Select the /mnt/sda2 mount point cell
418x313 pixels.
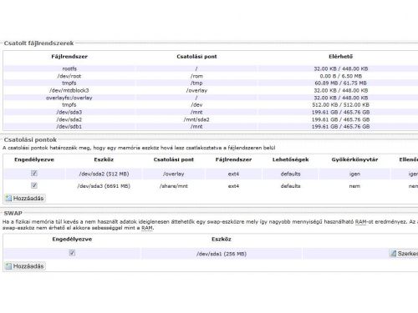(x=196, y=119)
